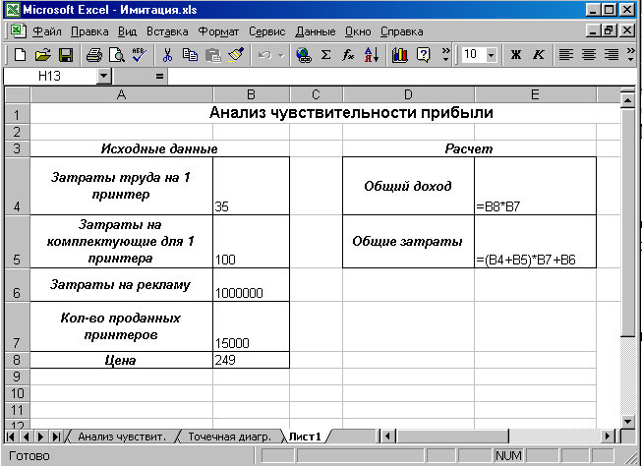Expand more formatting toolbar buttons chevron
This screenshot has width=642, height=466.
coord(631,54)
